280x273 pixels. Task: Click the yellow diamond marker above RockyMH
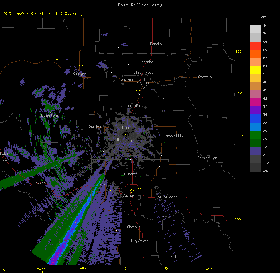pyautogui.click(x=81, y=66)
